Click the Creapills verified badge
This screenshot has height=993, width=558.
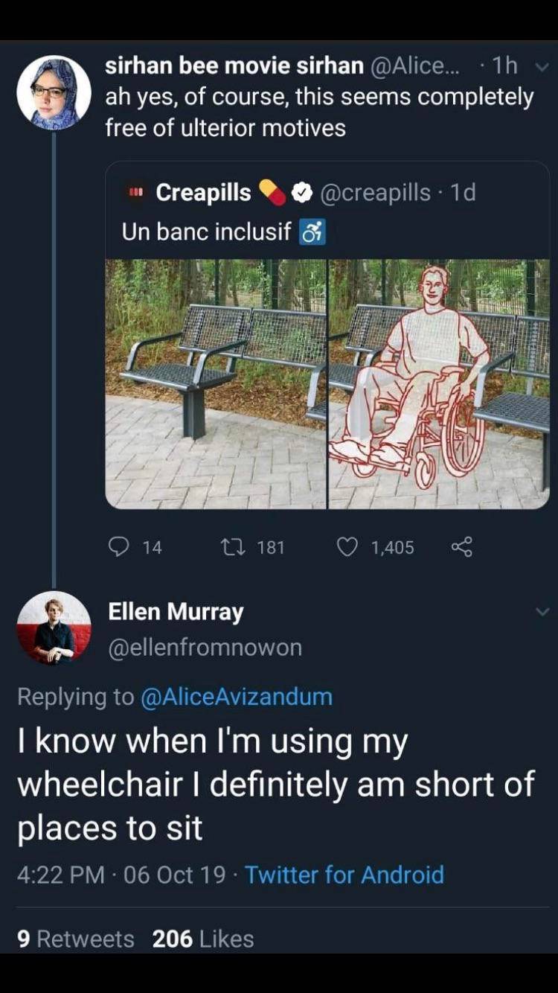point(301,193)
